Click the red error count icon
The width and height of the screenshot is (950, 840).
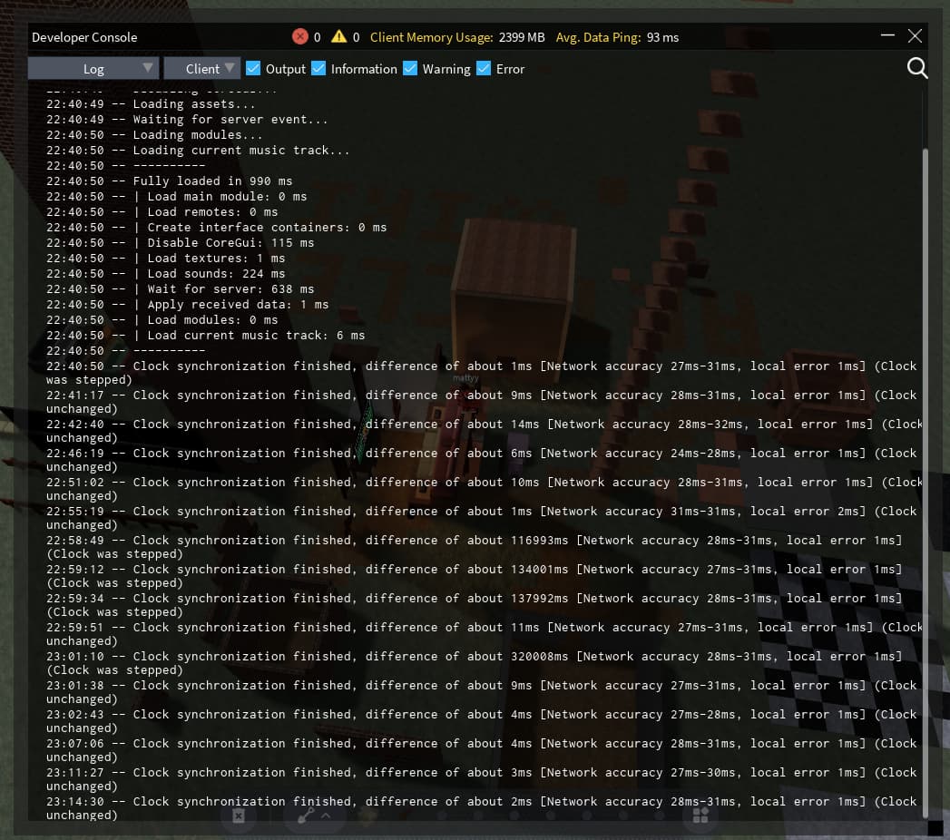(x=300, y=36)
